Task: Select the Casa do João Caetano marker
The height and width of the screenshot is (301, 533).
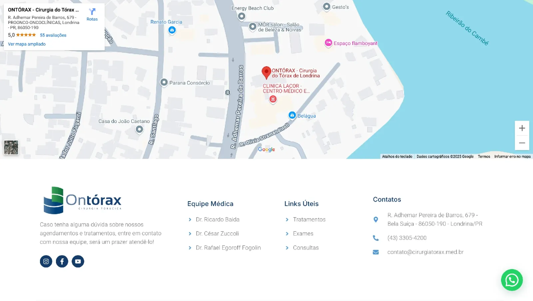Action: (139, 129)
